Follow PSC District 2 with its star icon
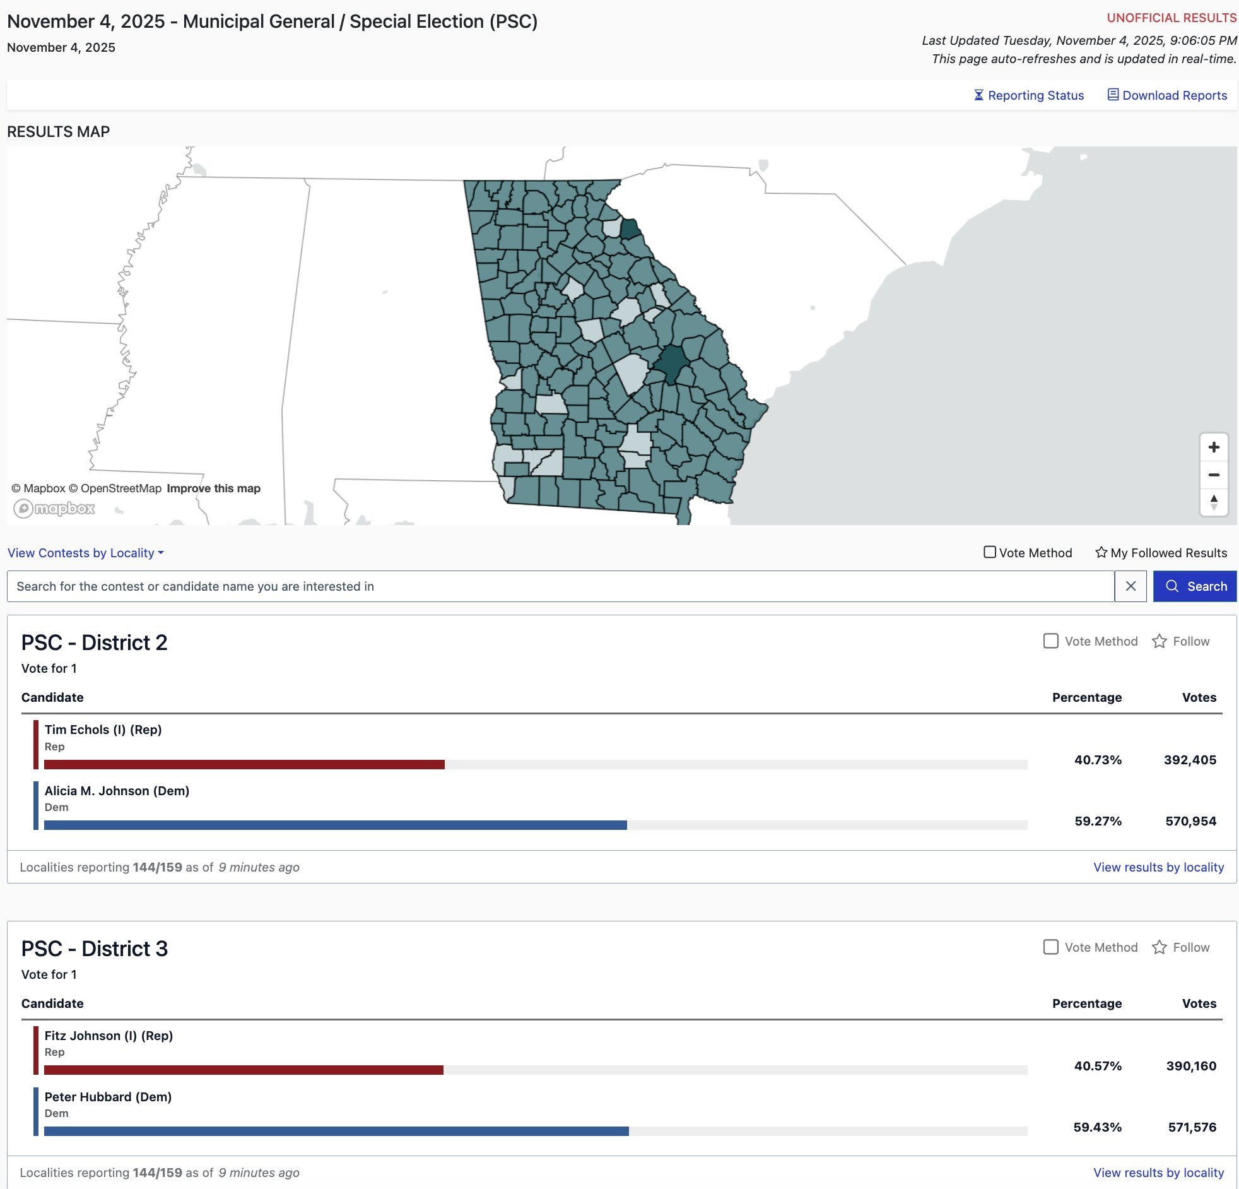This screenshot has width=1239, height=1189. (x=1159, y=641)
